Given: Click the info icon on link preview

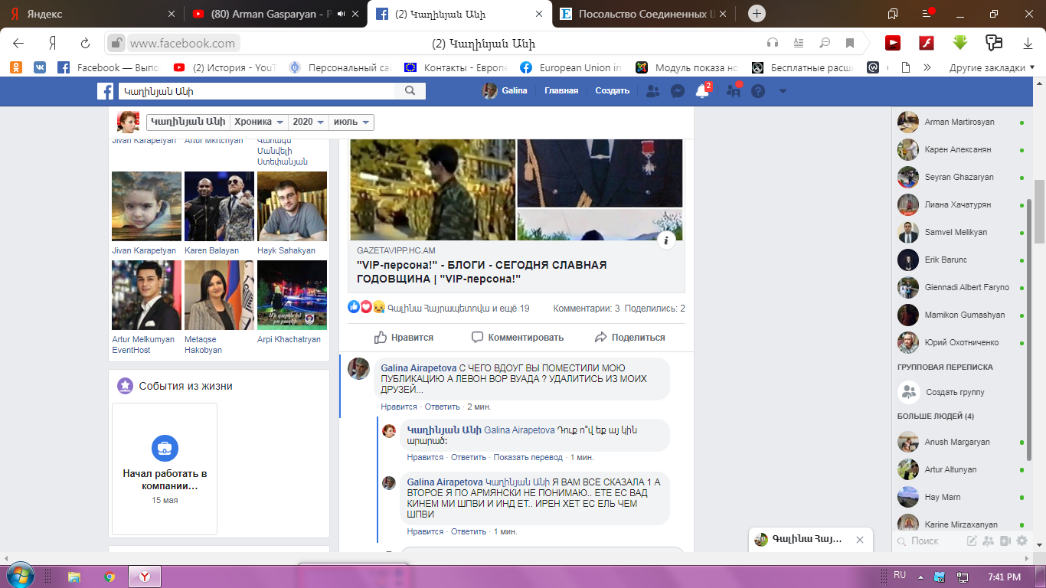Looking at the screenshot, I should click(x=666, y=240).
